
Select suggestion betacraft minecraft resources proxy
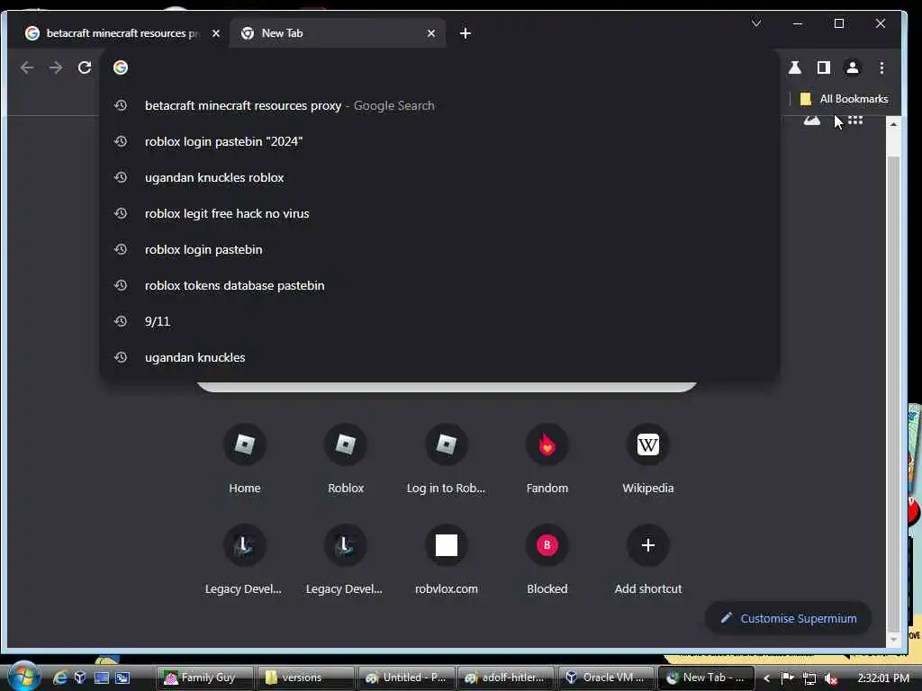coord(439,106)
